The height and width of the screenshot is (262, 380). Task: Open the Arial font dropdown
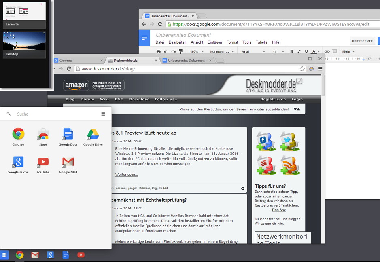click(253, 51)
